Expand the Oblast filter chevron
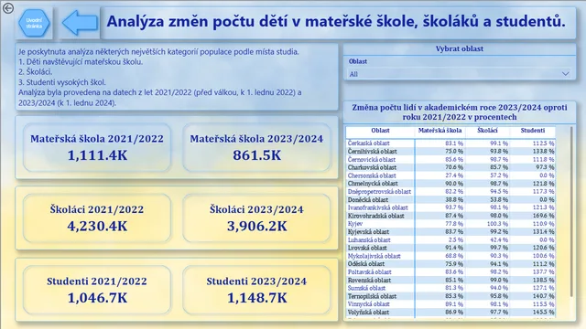This screenshot has height=329, width=586. click(x=566, y=74)
